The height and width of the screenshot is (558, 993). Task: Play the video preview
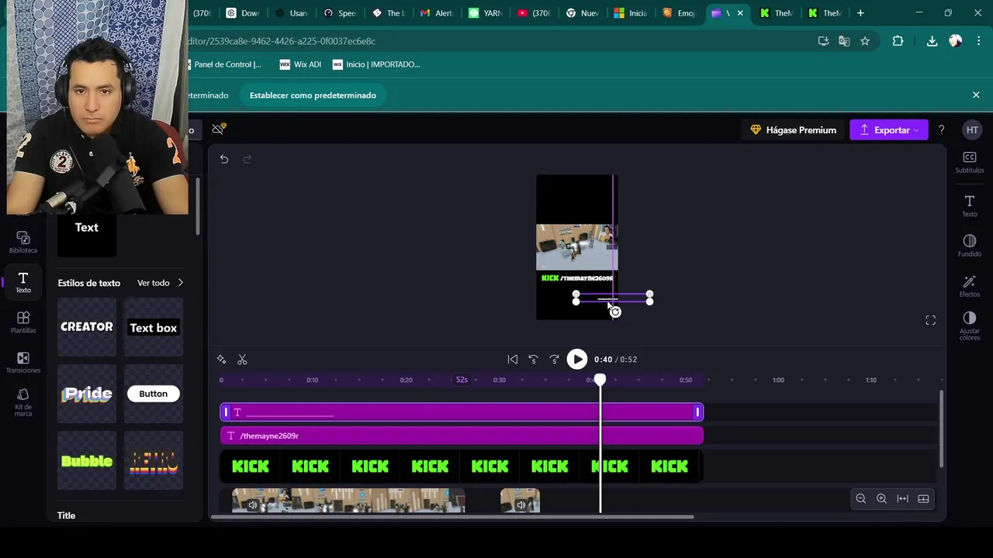(x=577, y=360)
